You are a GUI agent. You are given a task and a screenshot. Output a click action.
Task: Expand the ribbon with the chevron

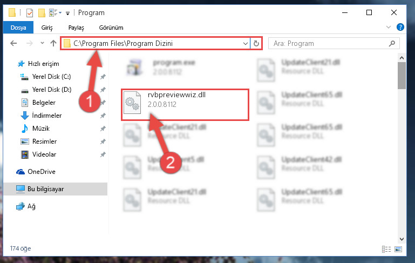point(388,27)
